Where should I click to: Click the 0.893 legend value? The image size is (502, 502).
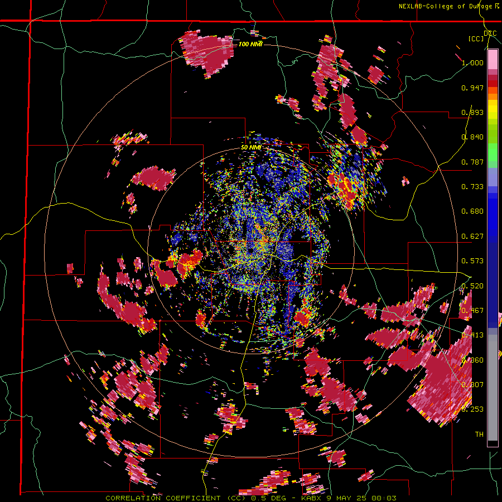(472, 112)
